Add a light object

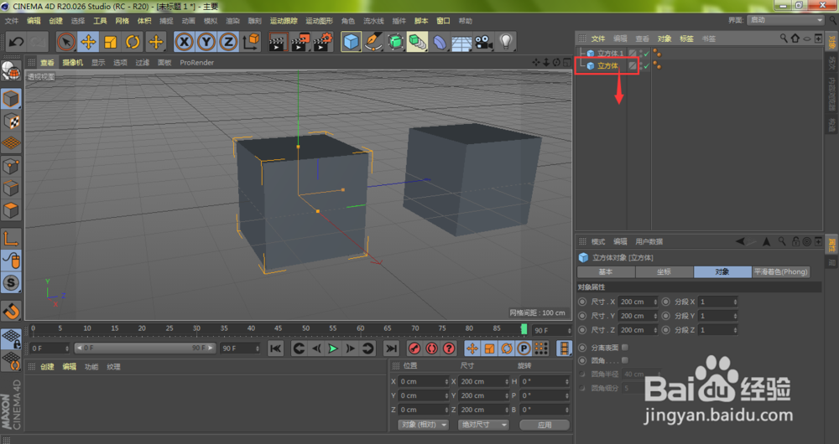(x=506, y=42)
